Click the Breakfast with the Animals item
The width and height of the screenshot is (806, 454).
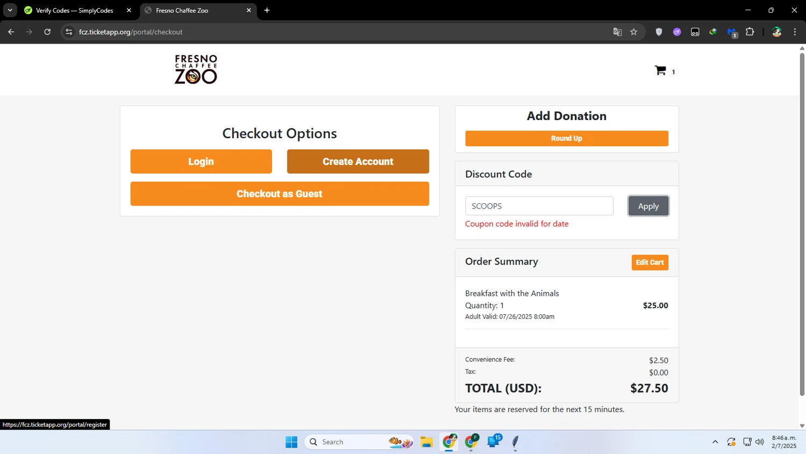point(512,293)
